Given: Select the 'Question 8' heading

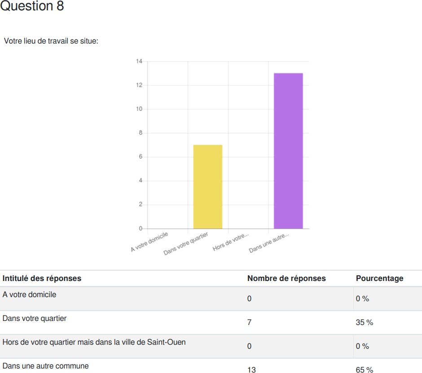Looking at the screenshot, I should pos(32,6).
